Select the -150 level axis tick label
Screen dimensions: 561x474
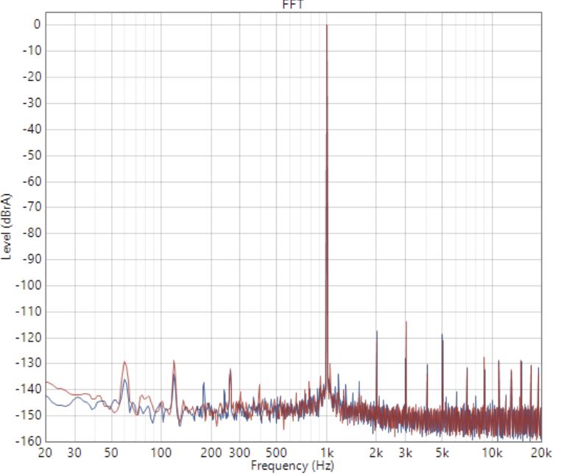(29, 415)
